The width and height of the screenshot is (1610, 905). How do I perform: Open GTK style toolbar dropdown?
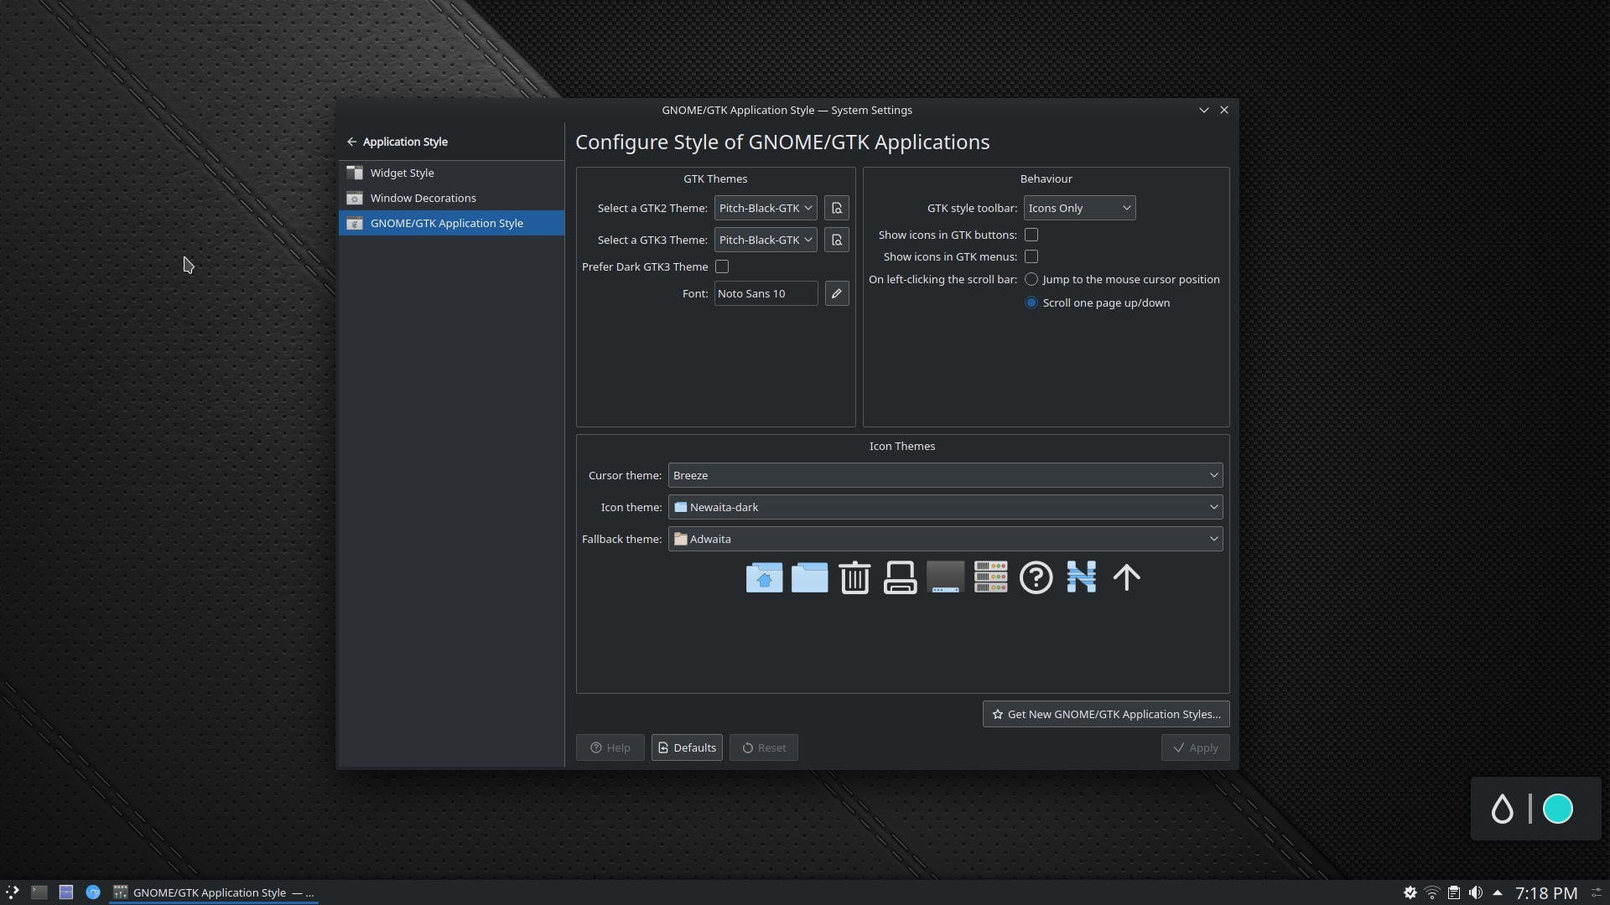(x=1079, y=208)
